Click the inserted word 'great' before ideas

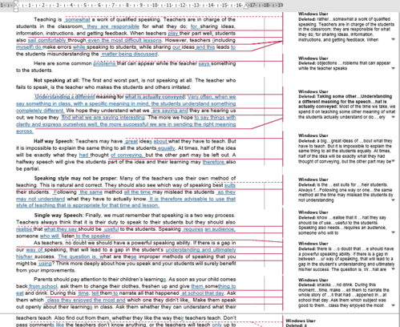point(131,141)
